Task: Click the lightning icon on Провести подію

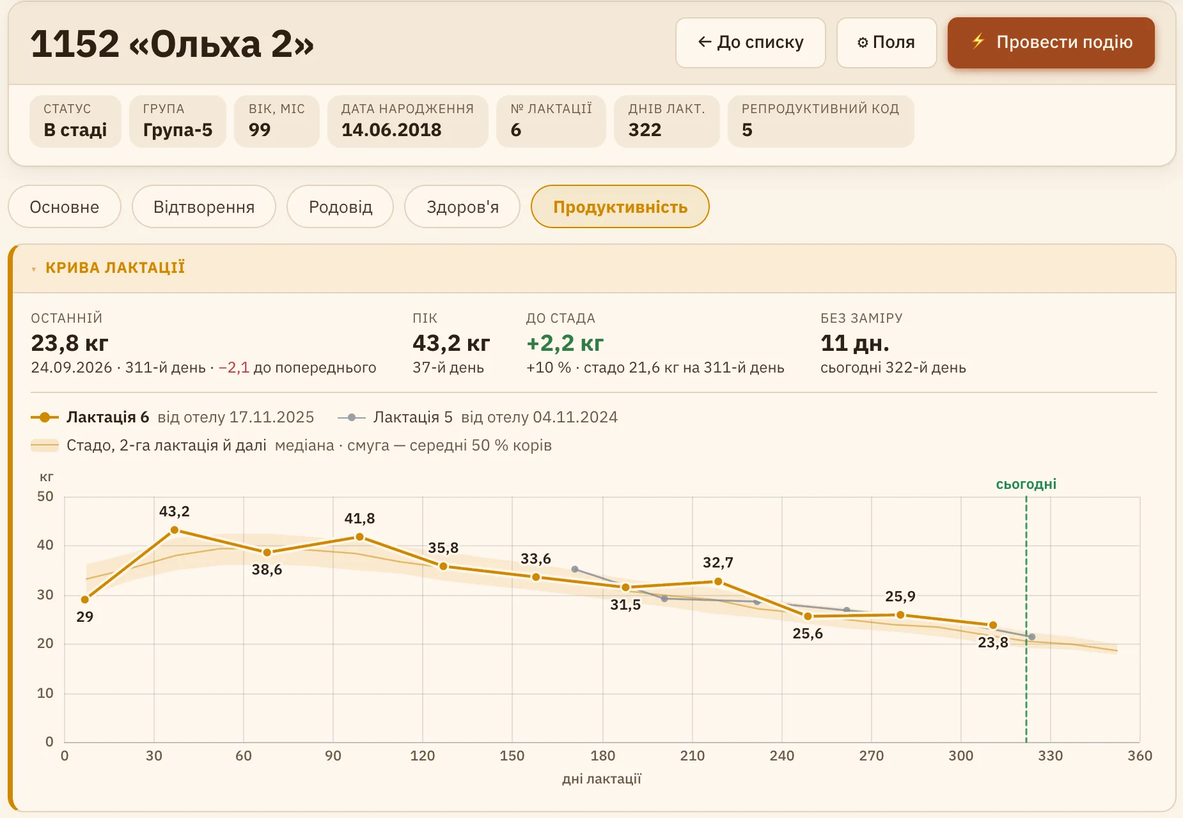Action: (x=978, y=42)
